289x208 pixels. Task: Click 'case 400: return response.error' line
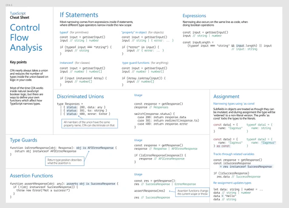[x=162, y=124]
